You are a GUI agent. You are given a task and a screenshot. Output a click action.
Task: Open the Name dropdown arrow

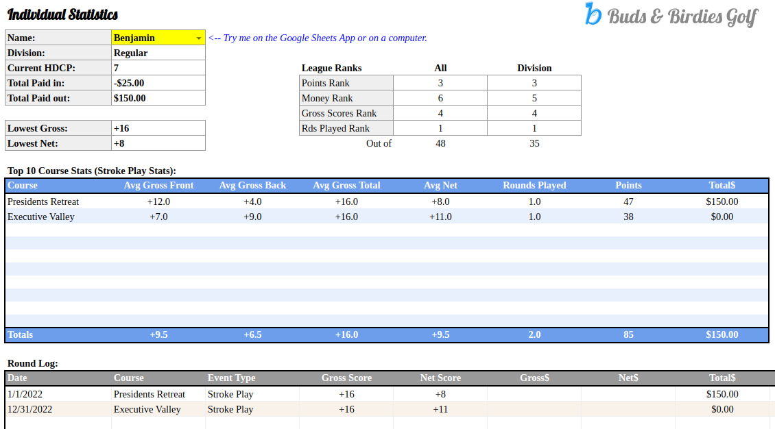point(199,38)
